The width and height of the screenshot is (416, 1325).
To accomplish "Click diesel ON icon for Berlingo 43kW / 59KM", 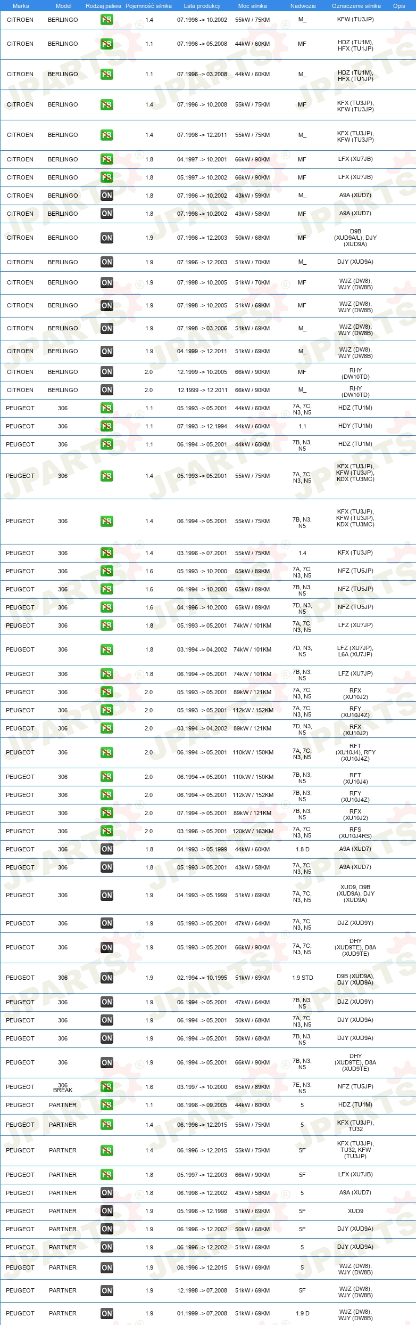I will (x=107, y=196).
